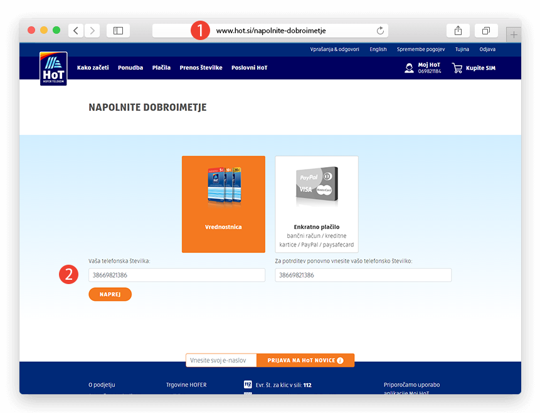This screenshot has height=413, width=540.
Task: Click the macOS minimize window button
Action: (x=44, y=30)
